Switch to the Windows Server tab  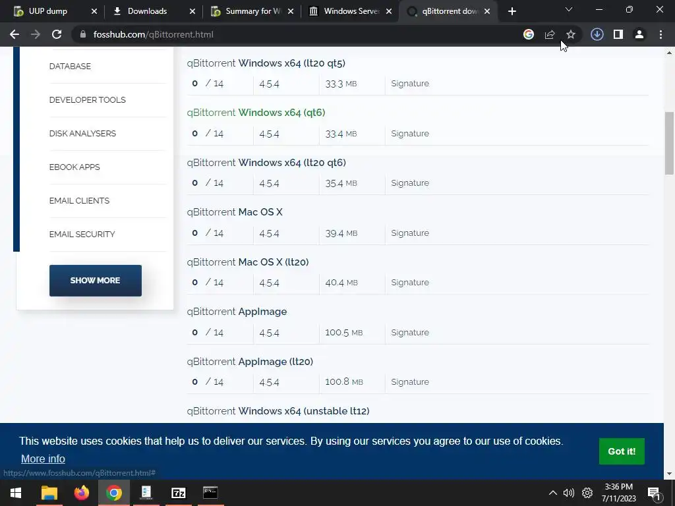[x=344, y=11]
